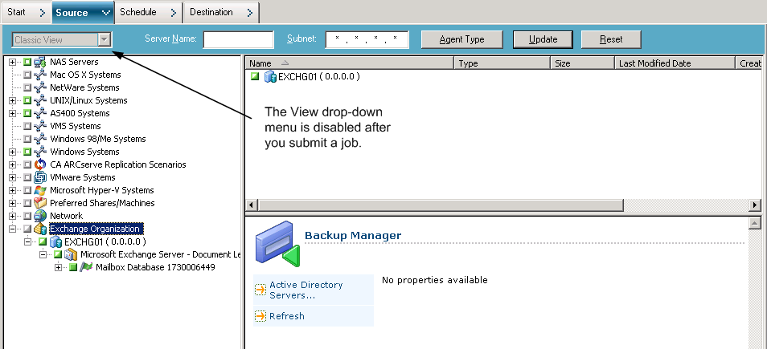767x349 pixels.
Task: Click the Exchange Organization icon in tree
Action: 40,229
